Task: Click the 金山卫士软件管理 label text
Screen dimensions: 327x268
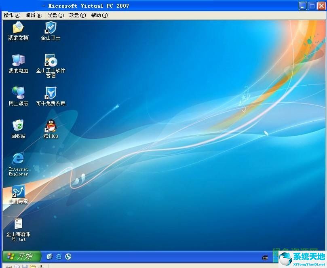Action: point(51,73)
